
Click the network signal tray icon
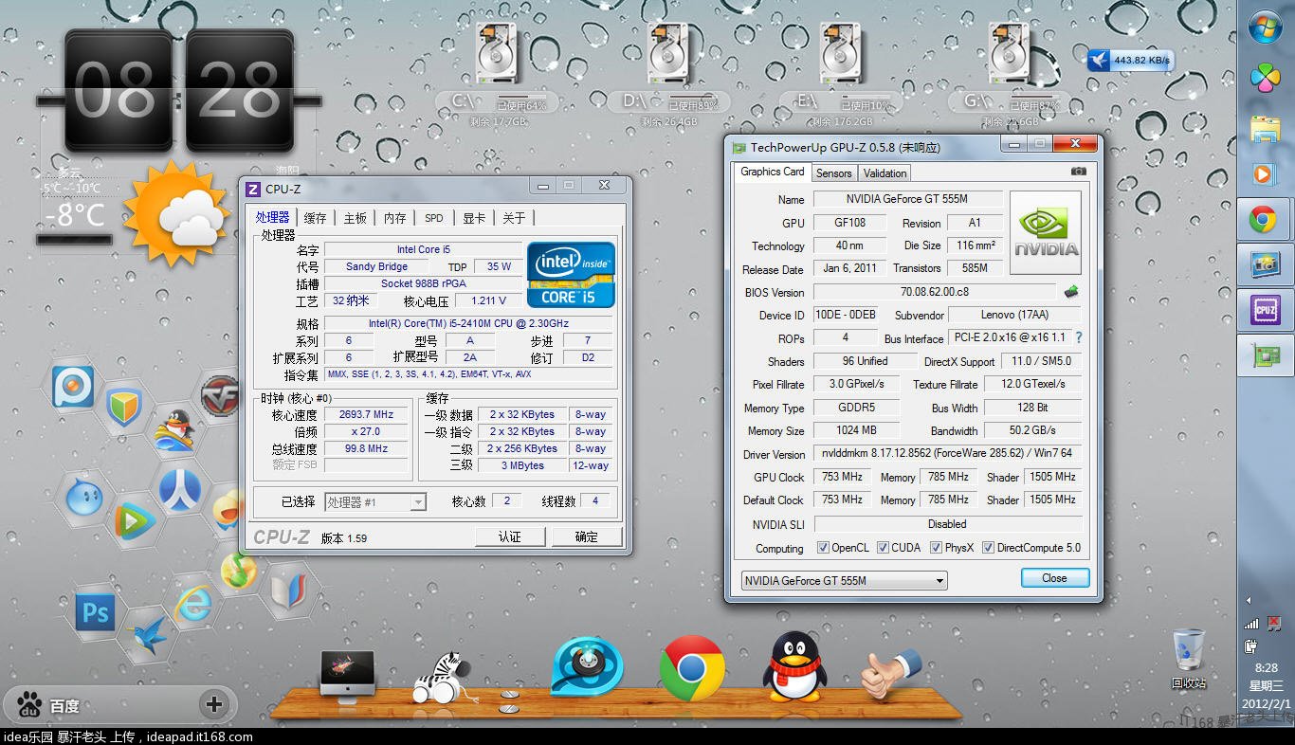[1251, 624]
